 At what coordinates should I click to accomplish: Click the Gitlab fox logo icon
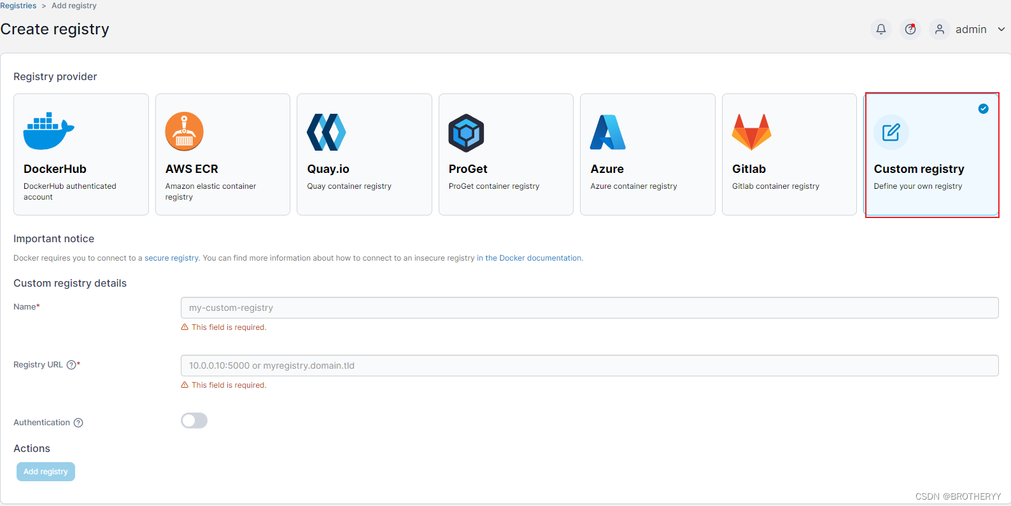click(x=751, y=132)
